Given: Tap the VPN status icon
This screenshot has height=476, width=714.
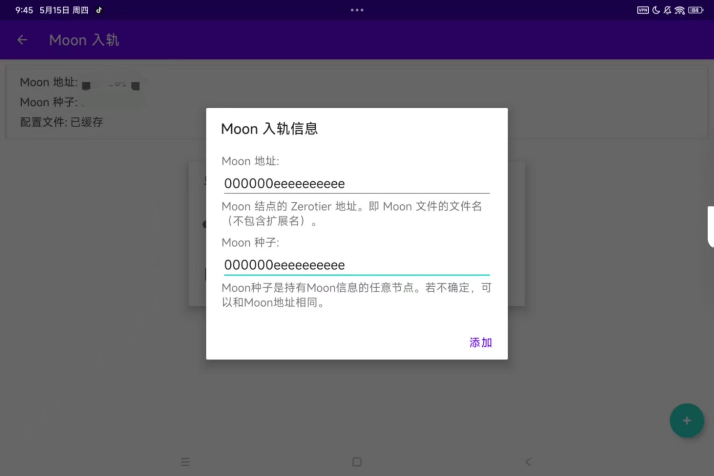Looking at the screenshot, I should (x=643, y=10).
